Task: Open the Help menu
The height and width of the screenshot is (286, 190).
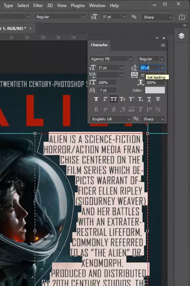Action: 114,6
